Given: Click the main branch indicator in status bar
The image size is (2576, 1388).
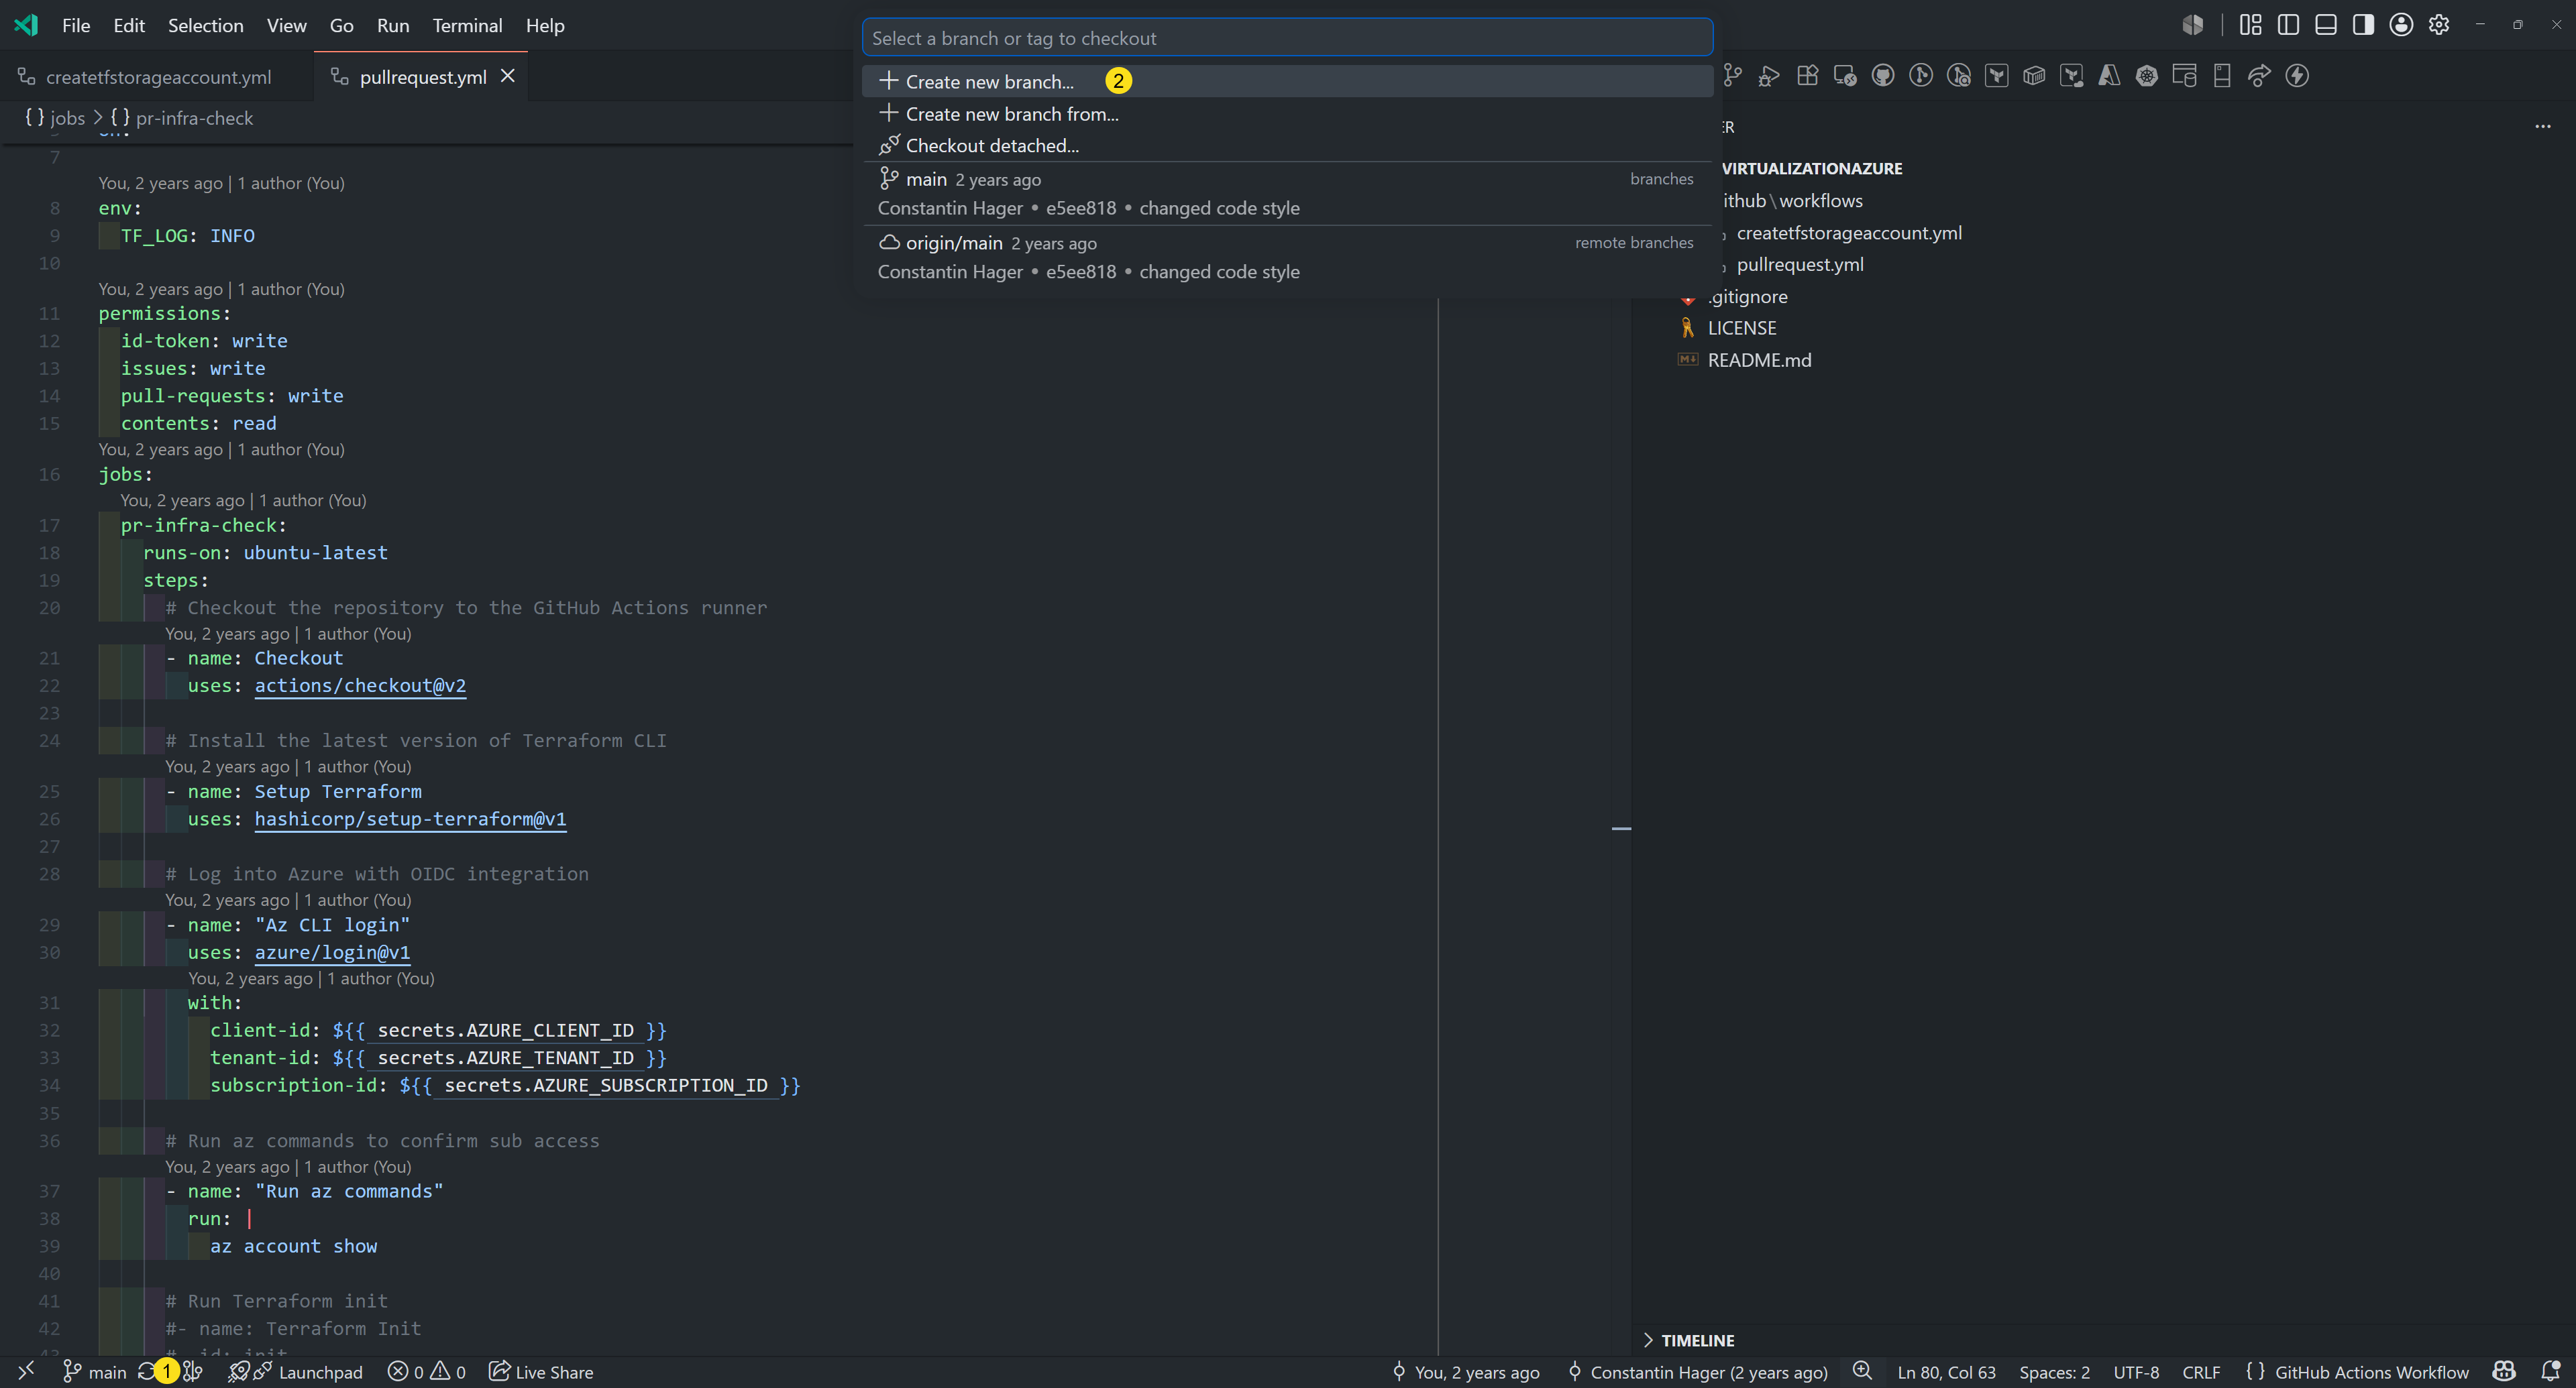Looking at the screenshot, I should tap(95, 1372).
